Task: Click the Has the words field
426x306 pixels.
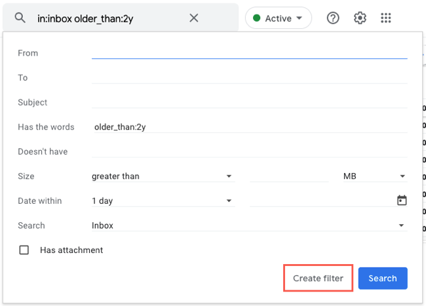Action: (x=250, y=127)
